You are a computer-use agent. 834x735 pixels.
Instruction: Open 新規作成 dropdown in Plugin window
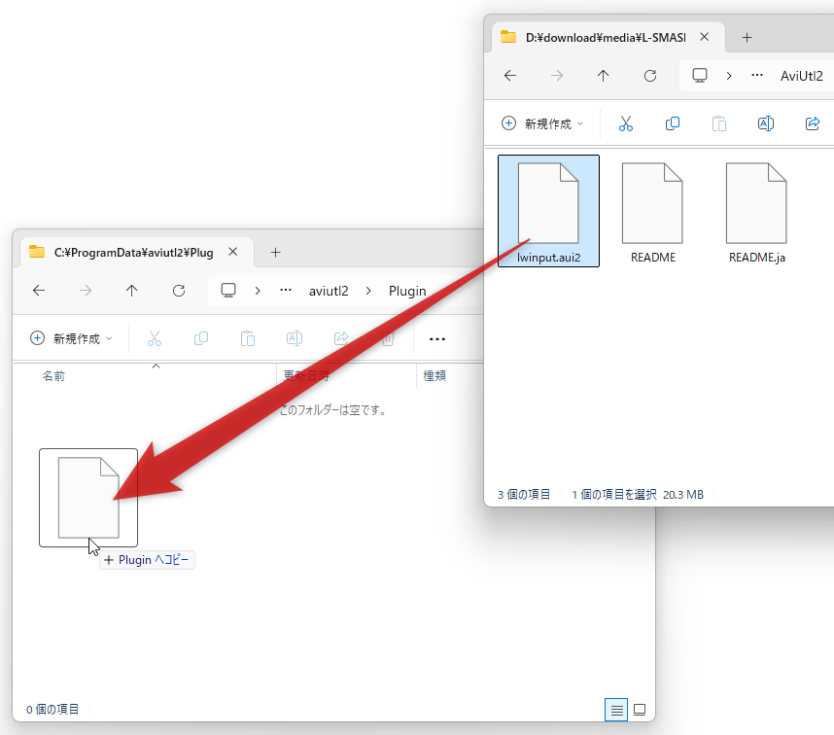coord(71,338)
